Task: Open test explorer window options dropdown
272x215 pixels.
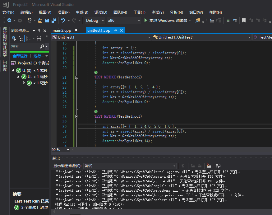Action: (x=34, y=31)
